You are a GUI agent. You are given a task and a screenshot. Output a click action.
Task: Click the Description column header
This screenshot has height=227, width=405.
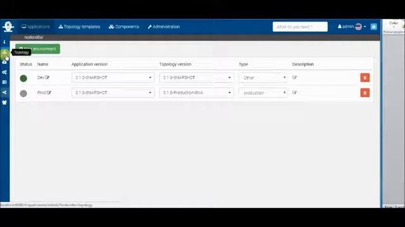tap(303, 64)
